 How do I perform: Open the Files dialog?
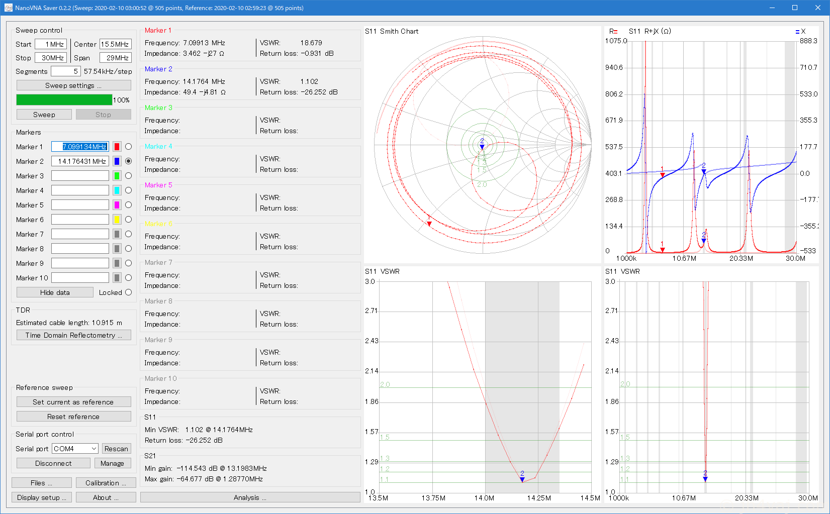pos(41,483)
